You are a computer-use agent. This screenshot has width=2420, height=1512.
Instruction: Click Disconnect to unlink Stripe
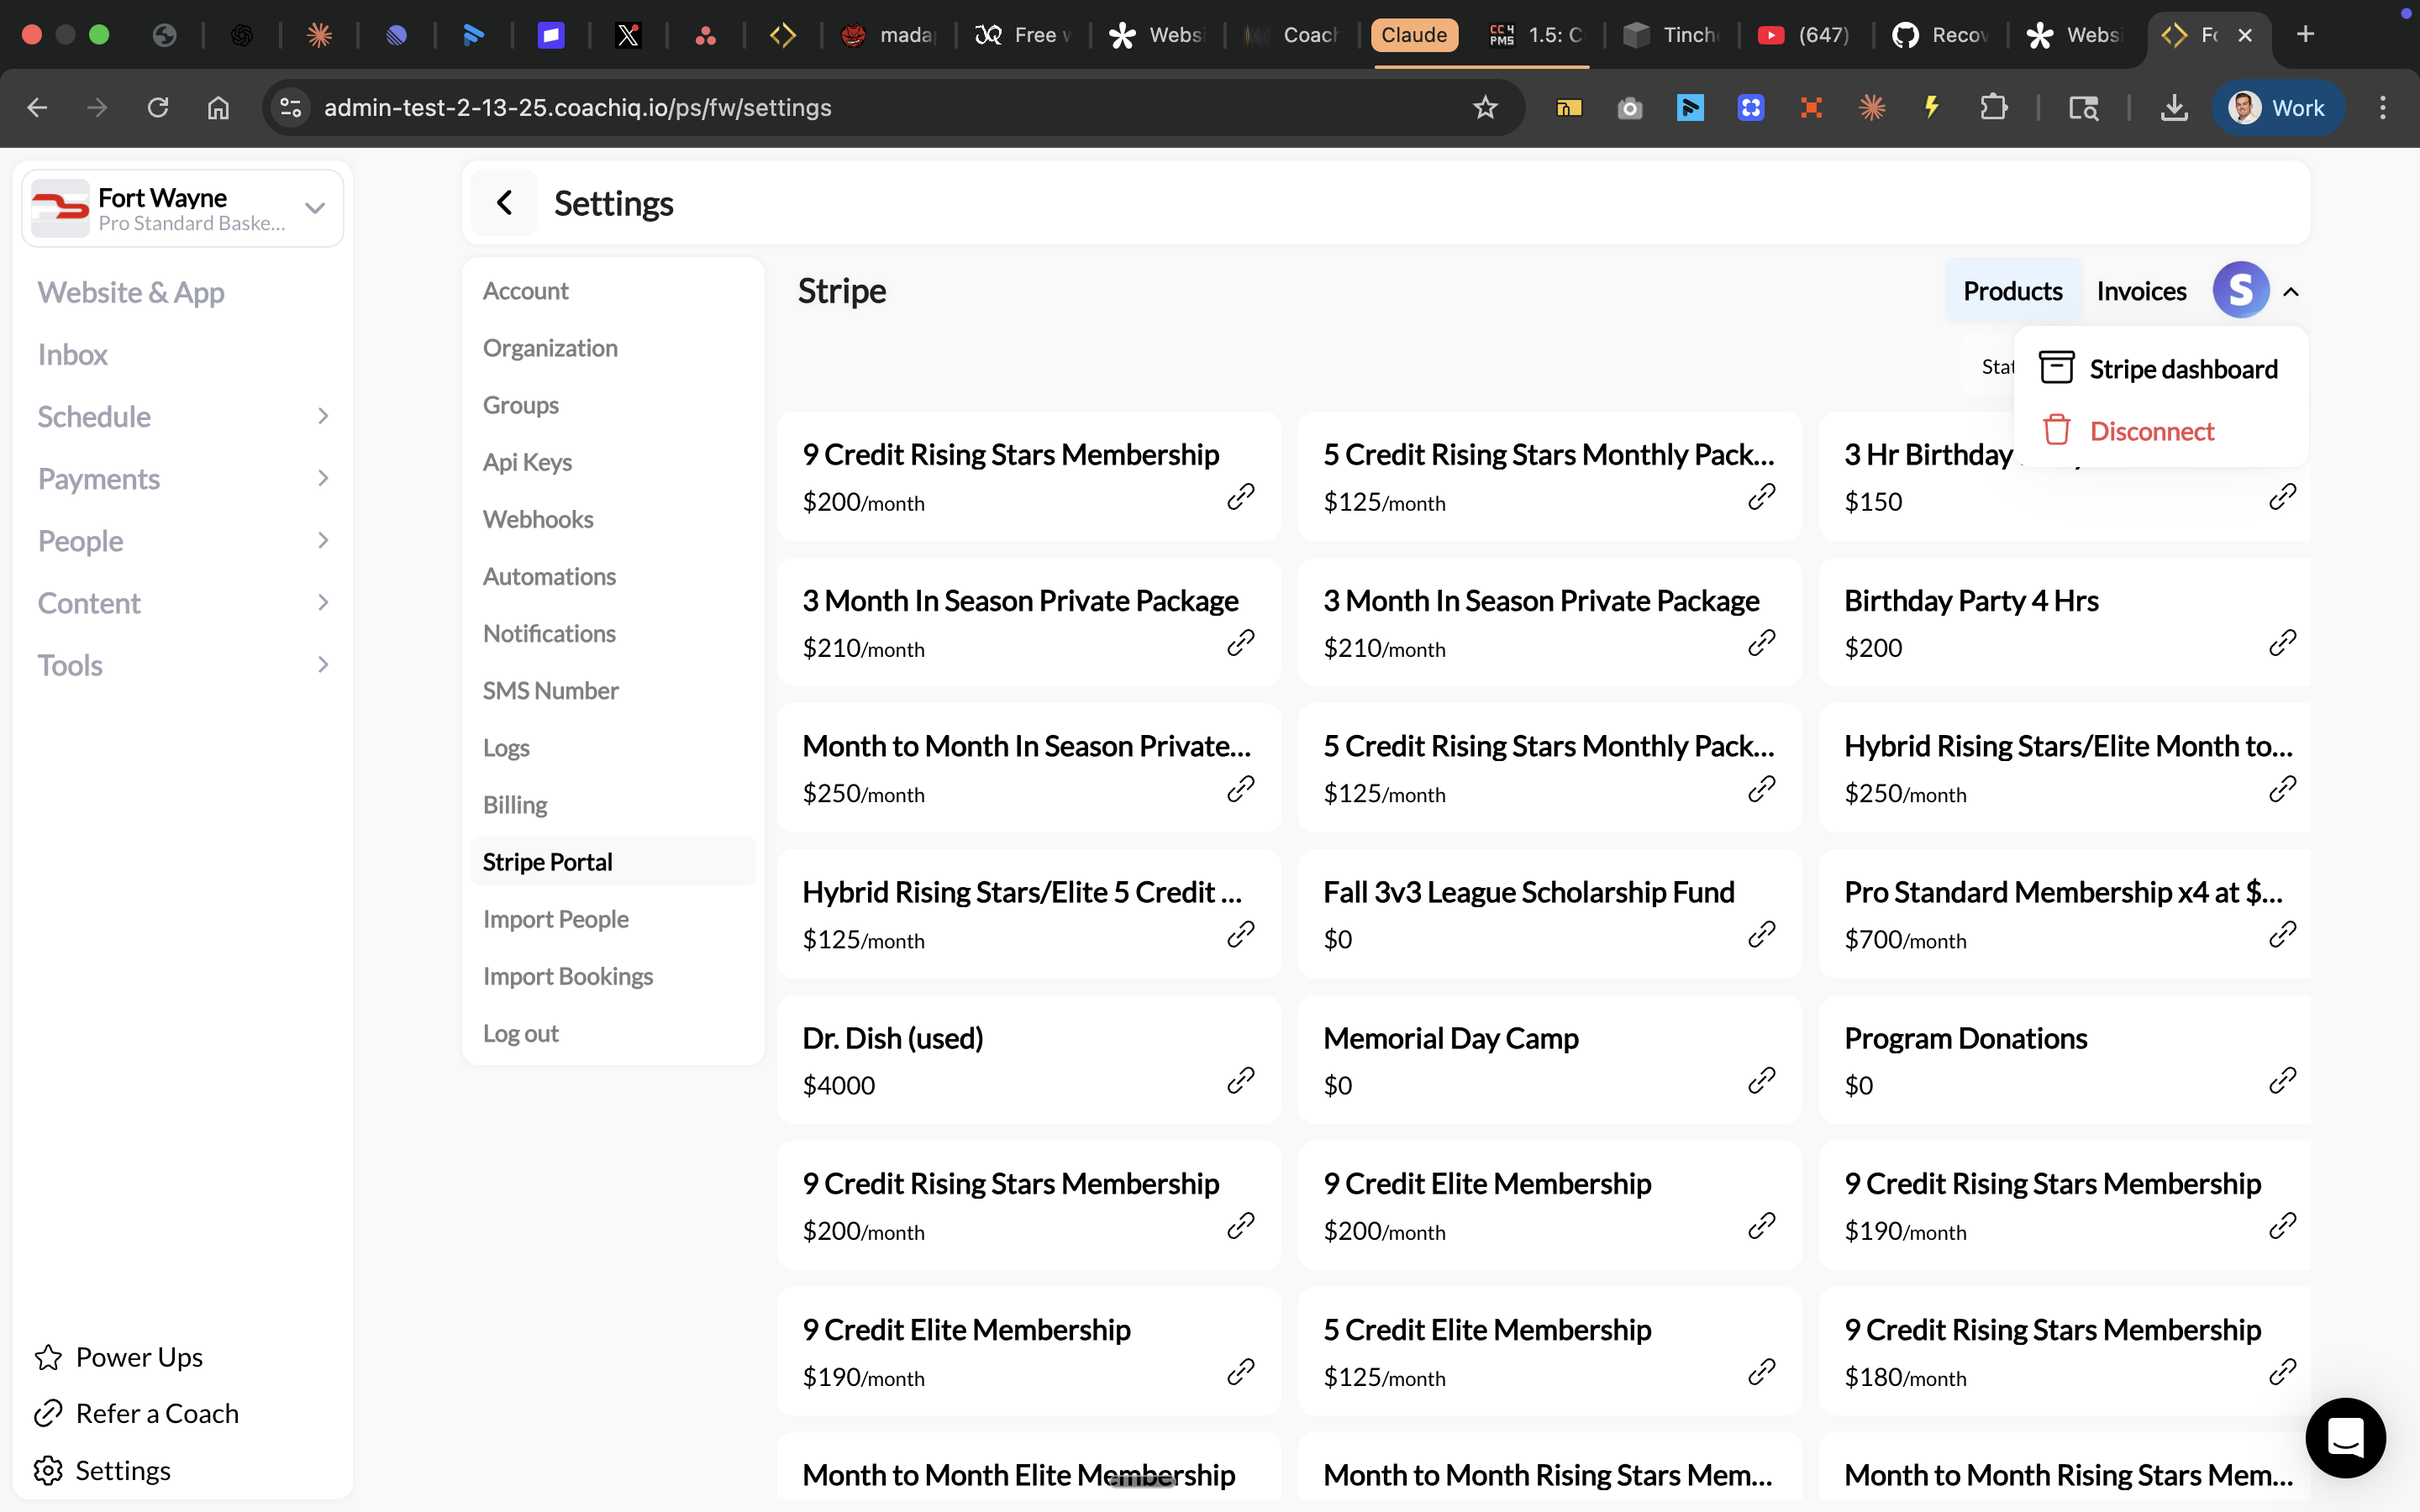(x=2152, y=430)
